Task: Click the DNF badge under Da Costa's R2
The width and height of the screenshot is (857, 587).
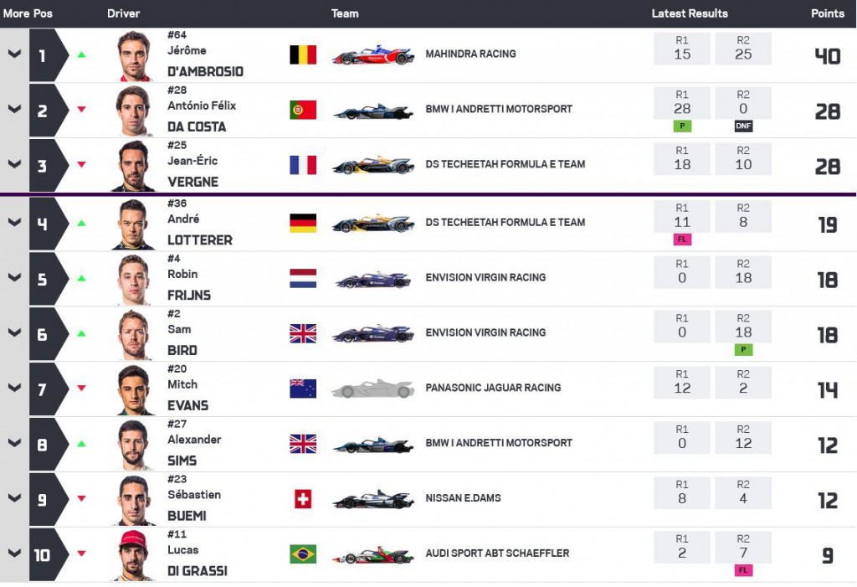Action: (x=743, y=126)
